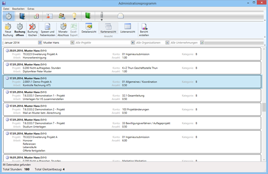Open the time tracking stopwatch module
The height and width of the screenshot is (174, 268).
pos(8,16)
